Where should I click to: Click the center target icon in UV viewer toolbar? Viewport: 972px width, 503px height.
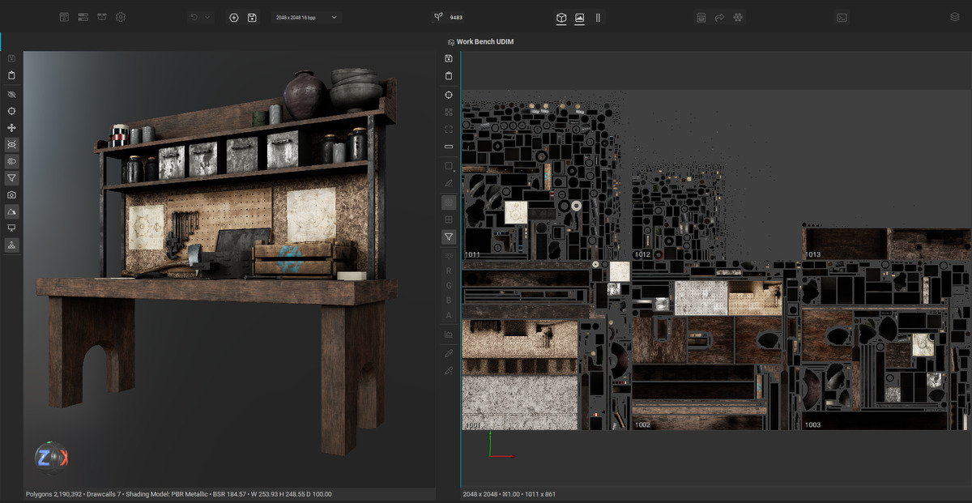coord(449,95)
